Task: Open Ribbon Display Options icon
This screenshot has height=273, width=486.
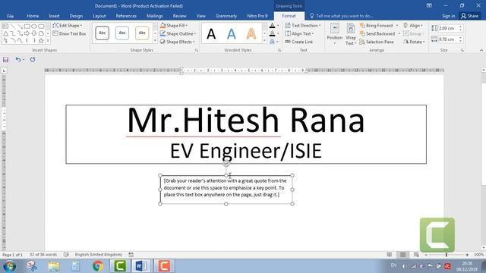Action: [x=429, y=5]
